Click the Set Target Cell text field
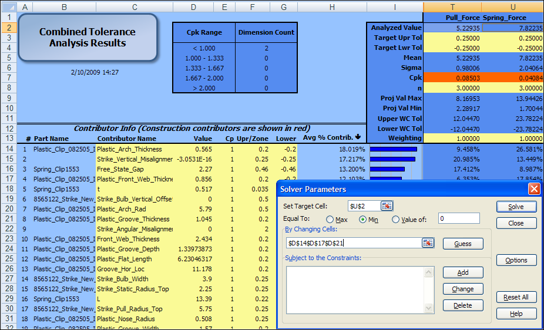The width and height of the screenshot is (544, 330). pyautogui.click(x=363, y=206)
